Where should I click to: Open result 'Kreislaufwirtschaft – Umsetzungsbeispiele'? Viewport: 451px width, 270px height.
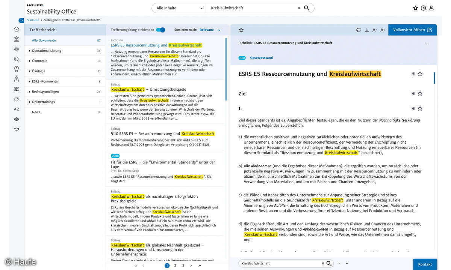click(x=148, y=90)
